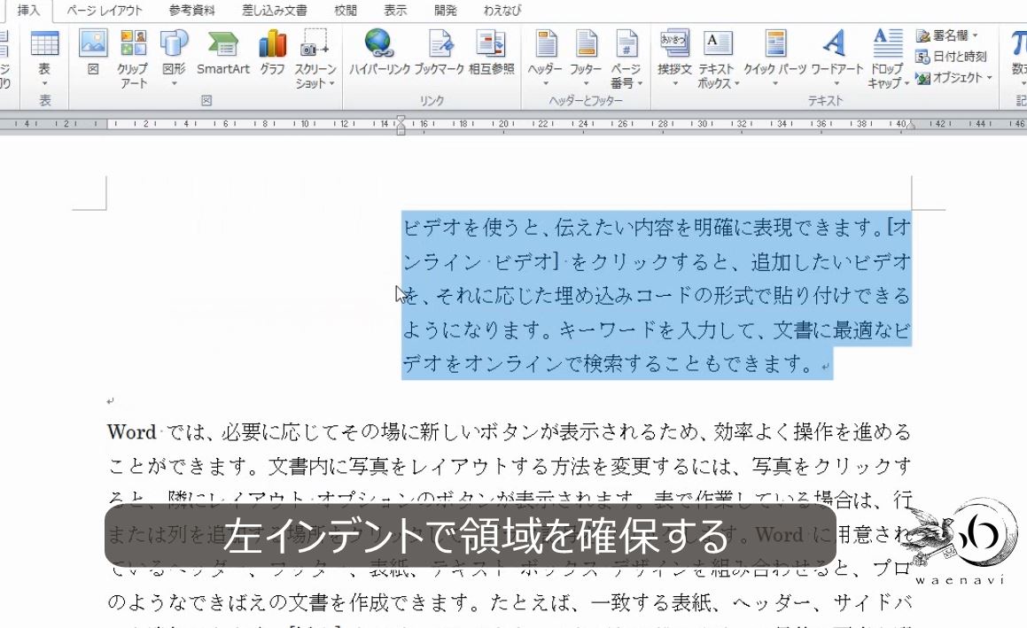Add a ブックマーク (Bookmark)
Screen dimensions: 1027x628
pyautogui.click(x=440, y=52)
